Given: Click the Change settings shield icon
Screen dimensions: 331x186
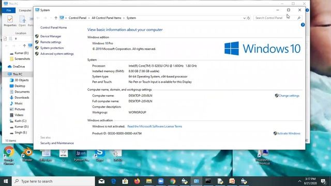Looking at the screenshot, I should point(277,96).
